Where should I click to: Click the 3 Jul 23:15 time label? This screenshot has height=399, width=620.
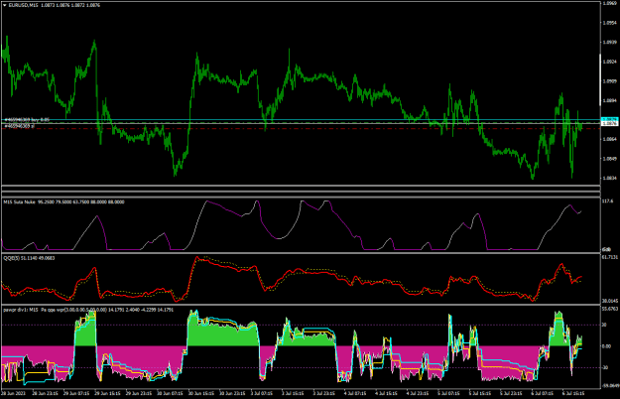point(323,394)
